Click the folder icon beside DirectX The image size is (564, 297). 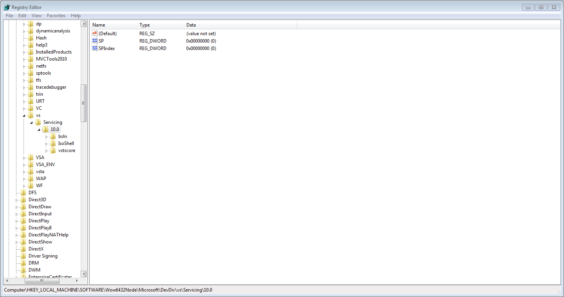(23, 249)
